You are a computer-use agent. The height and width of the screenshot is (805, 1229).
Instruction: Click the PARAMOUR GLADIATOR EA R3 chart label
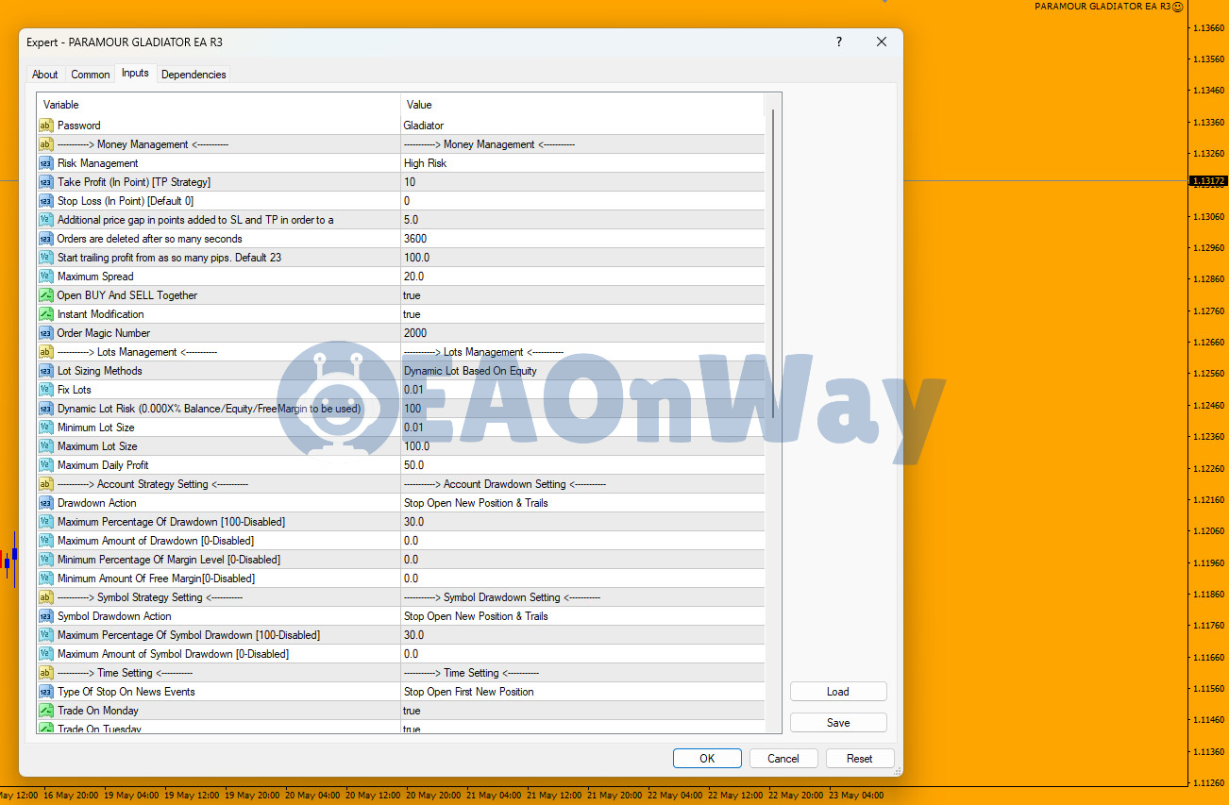point(1103,7)
